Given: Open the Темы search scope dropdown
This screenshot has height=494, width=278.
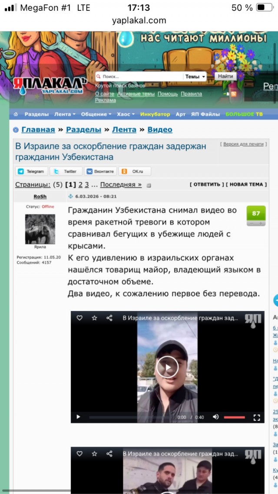Looking at the screenshot, I should 195,76.
